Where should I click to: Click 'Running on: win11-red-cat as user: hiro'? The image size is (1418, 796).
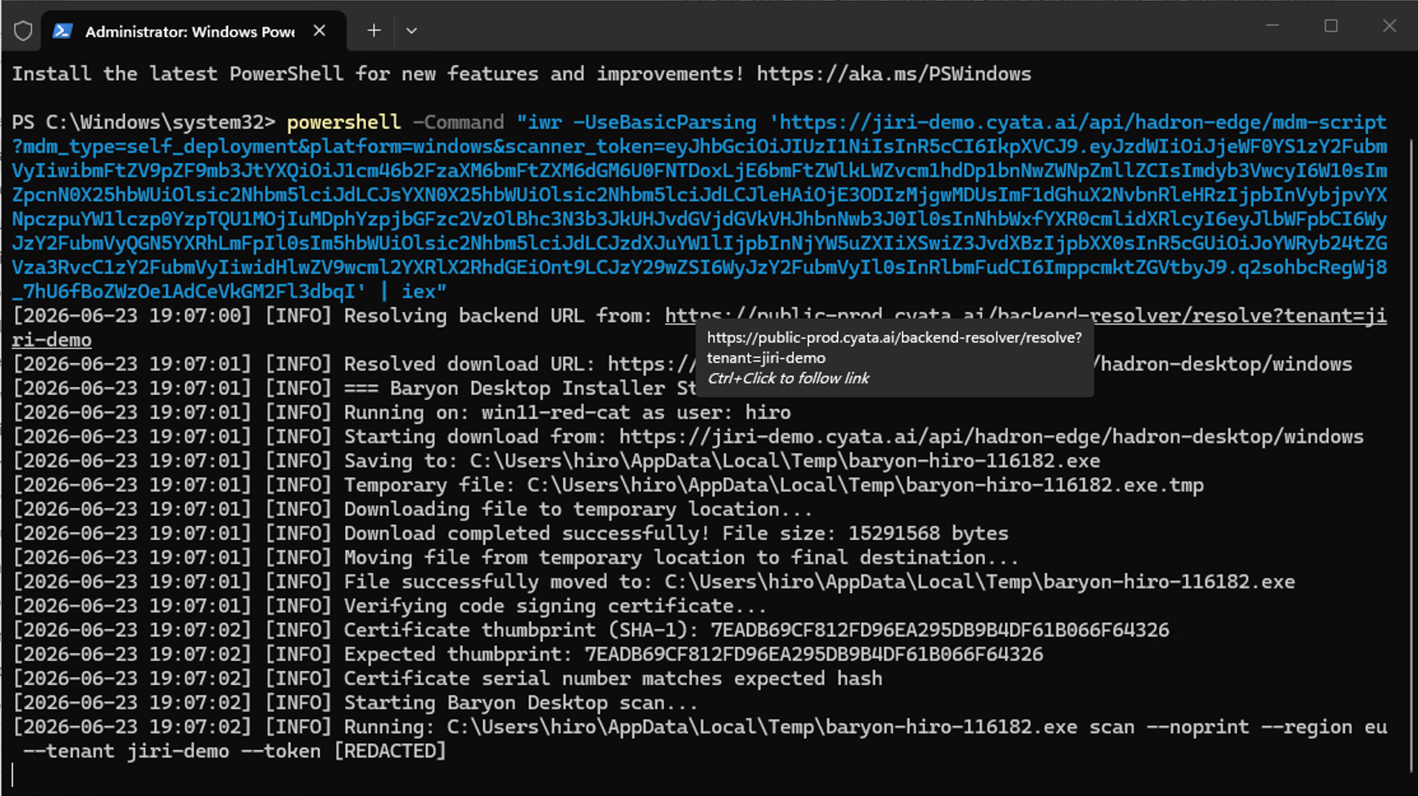568,413
